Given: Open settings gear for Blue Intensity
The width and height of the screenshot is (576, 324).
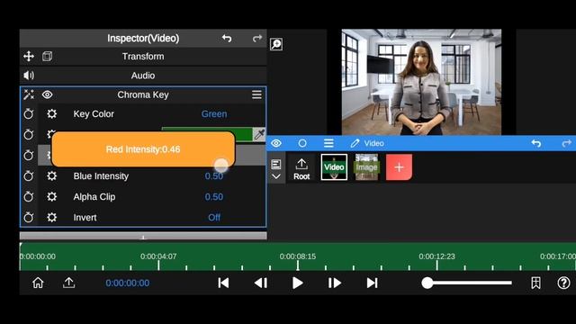Looking at the screenshot, I should (52, 176).
